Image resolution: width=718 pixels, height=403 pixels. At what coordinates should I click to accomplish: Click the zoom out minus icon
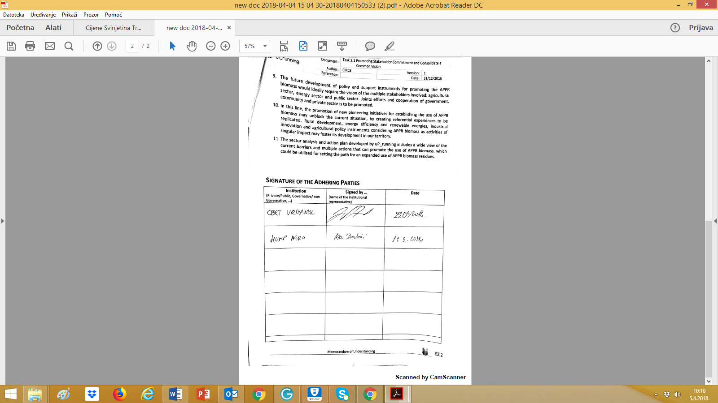coord(211,46)
